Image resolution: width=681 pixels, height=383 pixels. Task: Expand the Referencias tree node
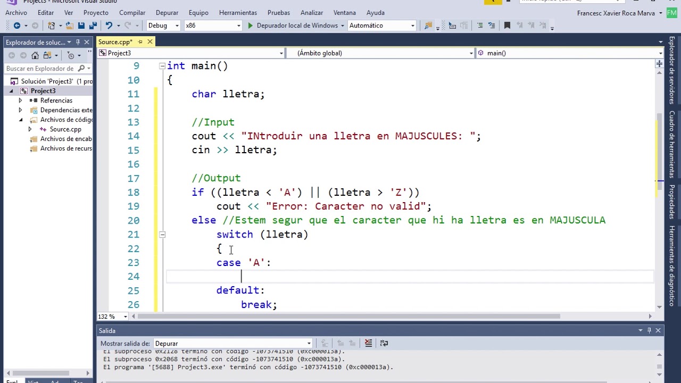point(20,101)
